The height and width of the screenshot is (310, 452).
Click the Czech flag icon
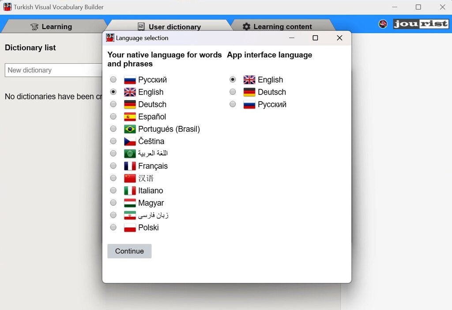coord(130,142)
